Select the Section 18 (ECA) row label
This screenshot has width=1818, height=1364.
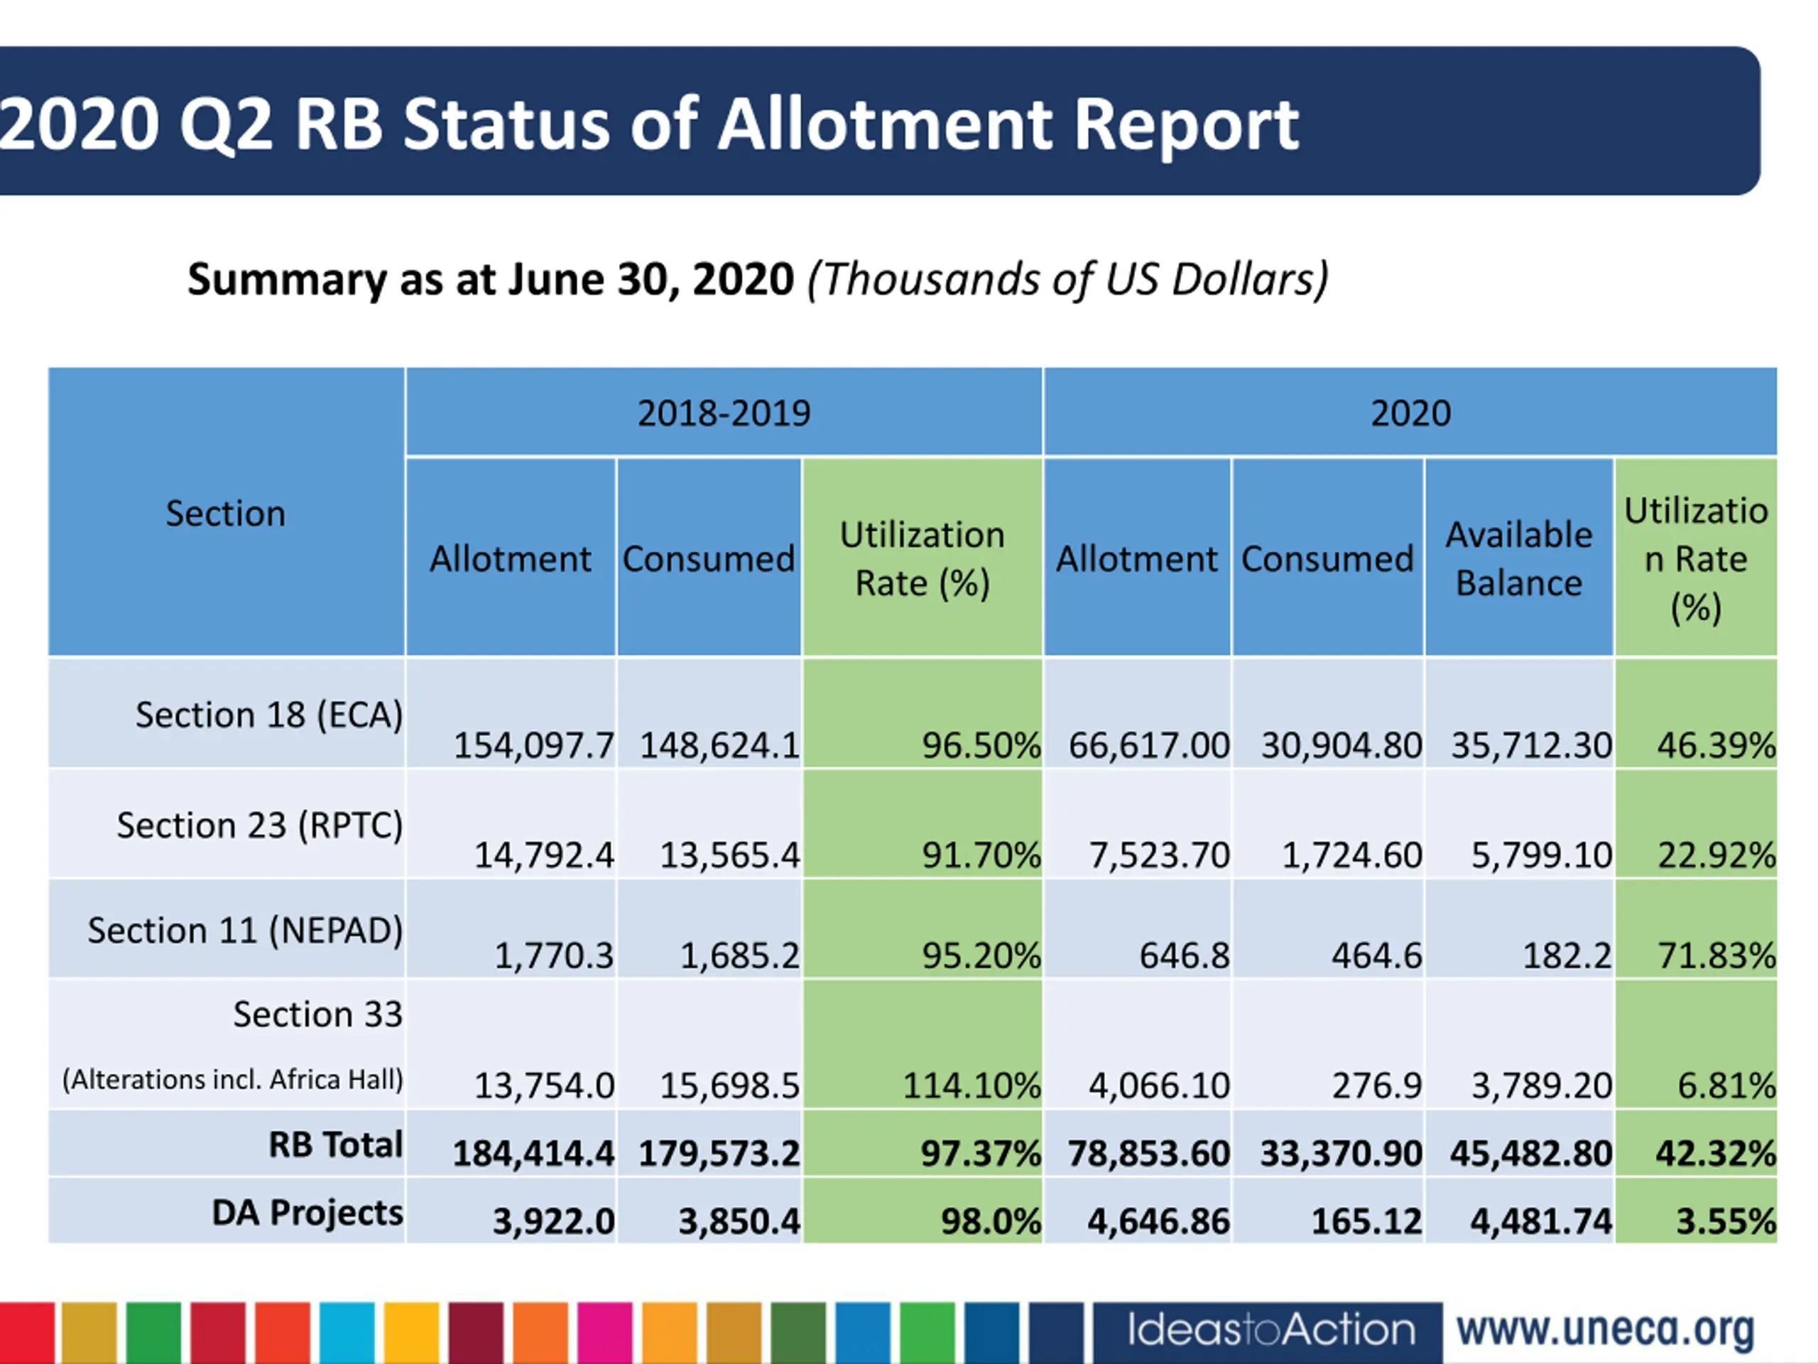[x=268, y=715]
